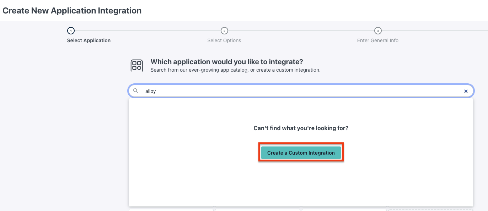Click the step 3 circle indicator

pyautogui.click(x=378, y=31)
